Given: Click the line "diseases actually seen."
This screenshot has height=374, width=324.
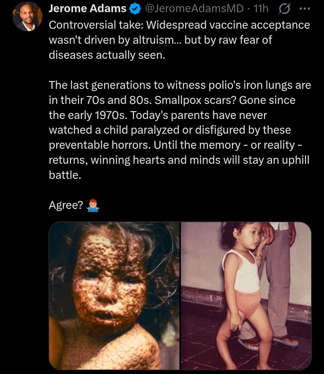Looking at the screenshot, I should [x=107, y=55].
